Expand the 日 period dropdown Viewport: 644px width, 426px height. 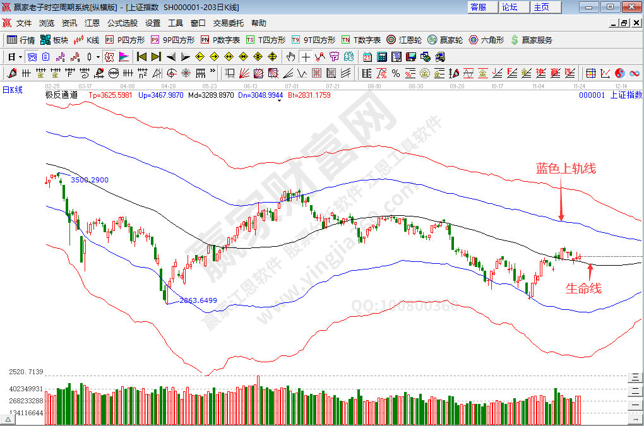[x=20, y=57]
